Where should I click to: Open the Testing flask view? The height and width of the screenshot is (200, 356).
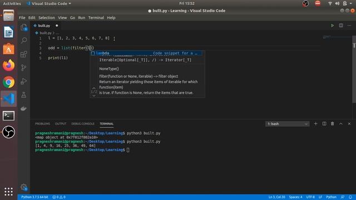[24, 95]
